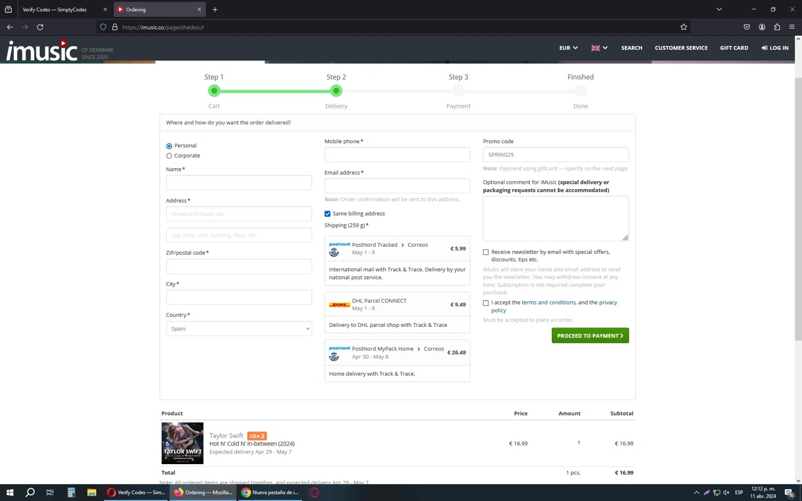
Task: Open Windows taskbar search
Action: tap(30, 492)
